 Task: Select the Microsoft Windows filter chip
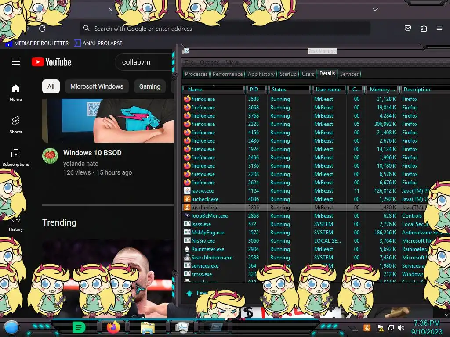point(97,86)
